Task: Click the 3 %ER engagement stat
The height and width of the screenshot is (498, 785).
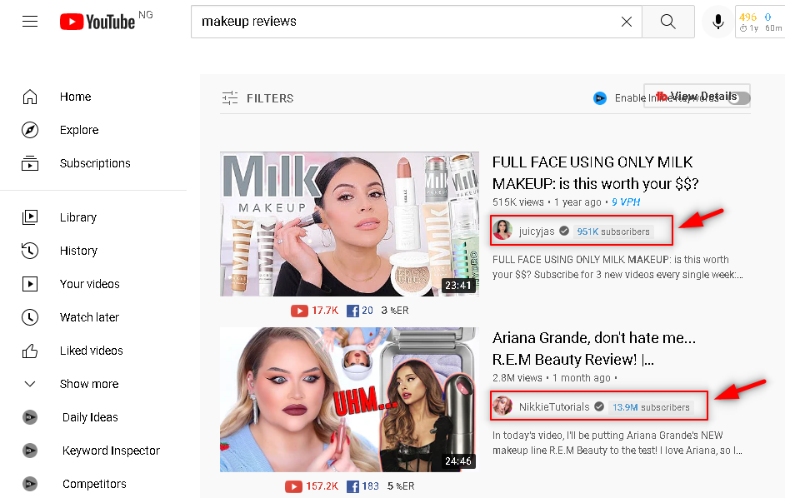Action: [x=395, y=311]
